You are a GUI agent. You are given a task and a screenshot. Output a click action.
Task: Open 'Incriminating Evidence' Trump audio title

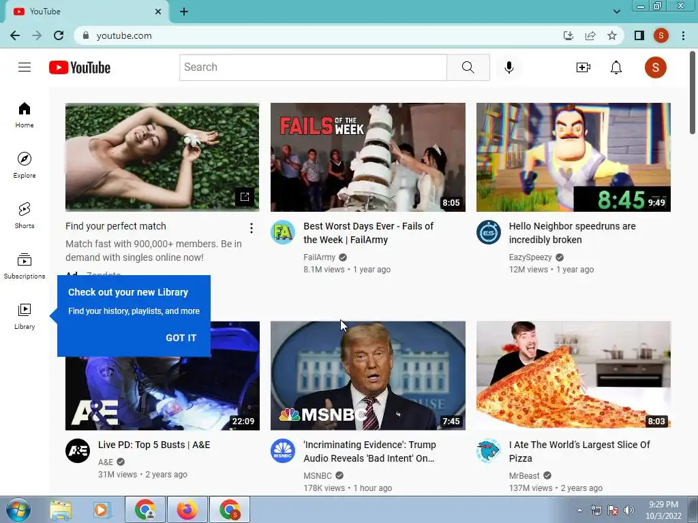tap(369, 451)
